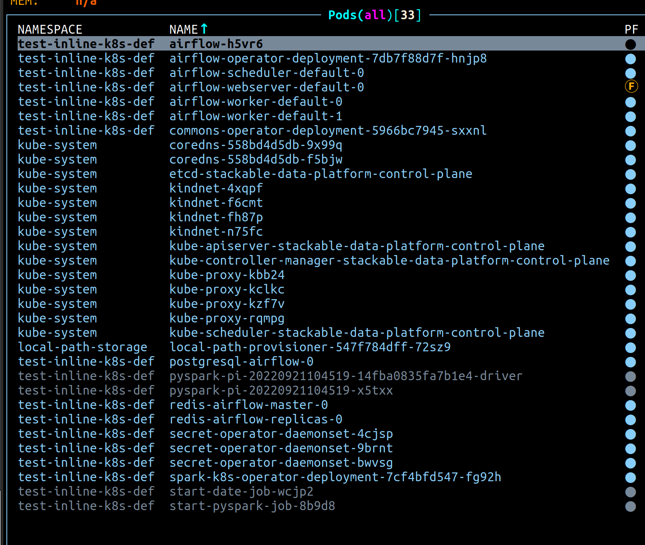The image size is (645, 545).
Task: Click PF dot of kube-controller-manager-stackable-data-platform-control-plane
Action: [631, 261]
